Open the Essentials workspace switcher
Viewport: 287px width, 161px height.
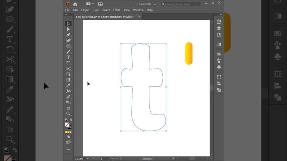pos(148,4)
